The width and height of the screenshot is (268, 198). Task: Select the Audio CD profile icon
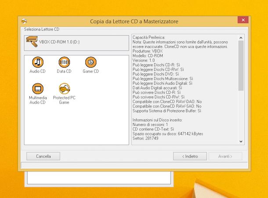point(37,62)
